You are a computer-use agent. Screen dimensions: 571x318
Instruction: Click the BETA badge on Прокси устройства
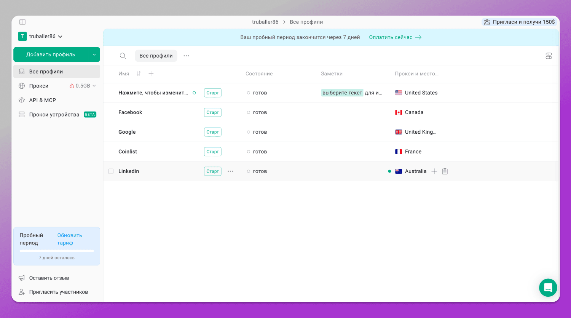point(90,115)
